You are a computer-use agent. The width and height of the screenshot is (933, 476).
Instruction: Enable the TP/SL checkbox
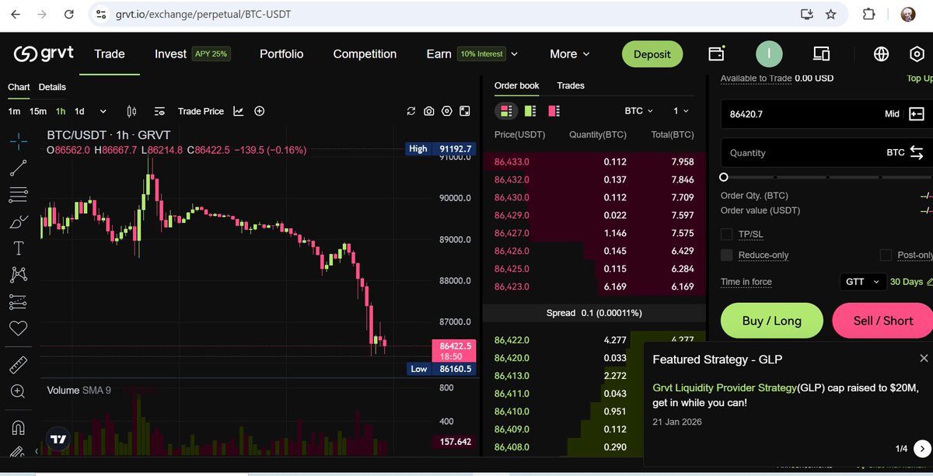(x=727, y=234)
